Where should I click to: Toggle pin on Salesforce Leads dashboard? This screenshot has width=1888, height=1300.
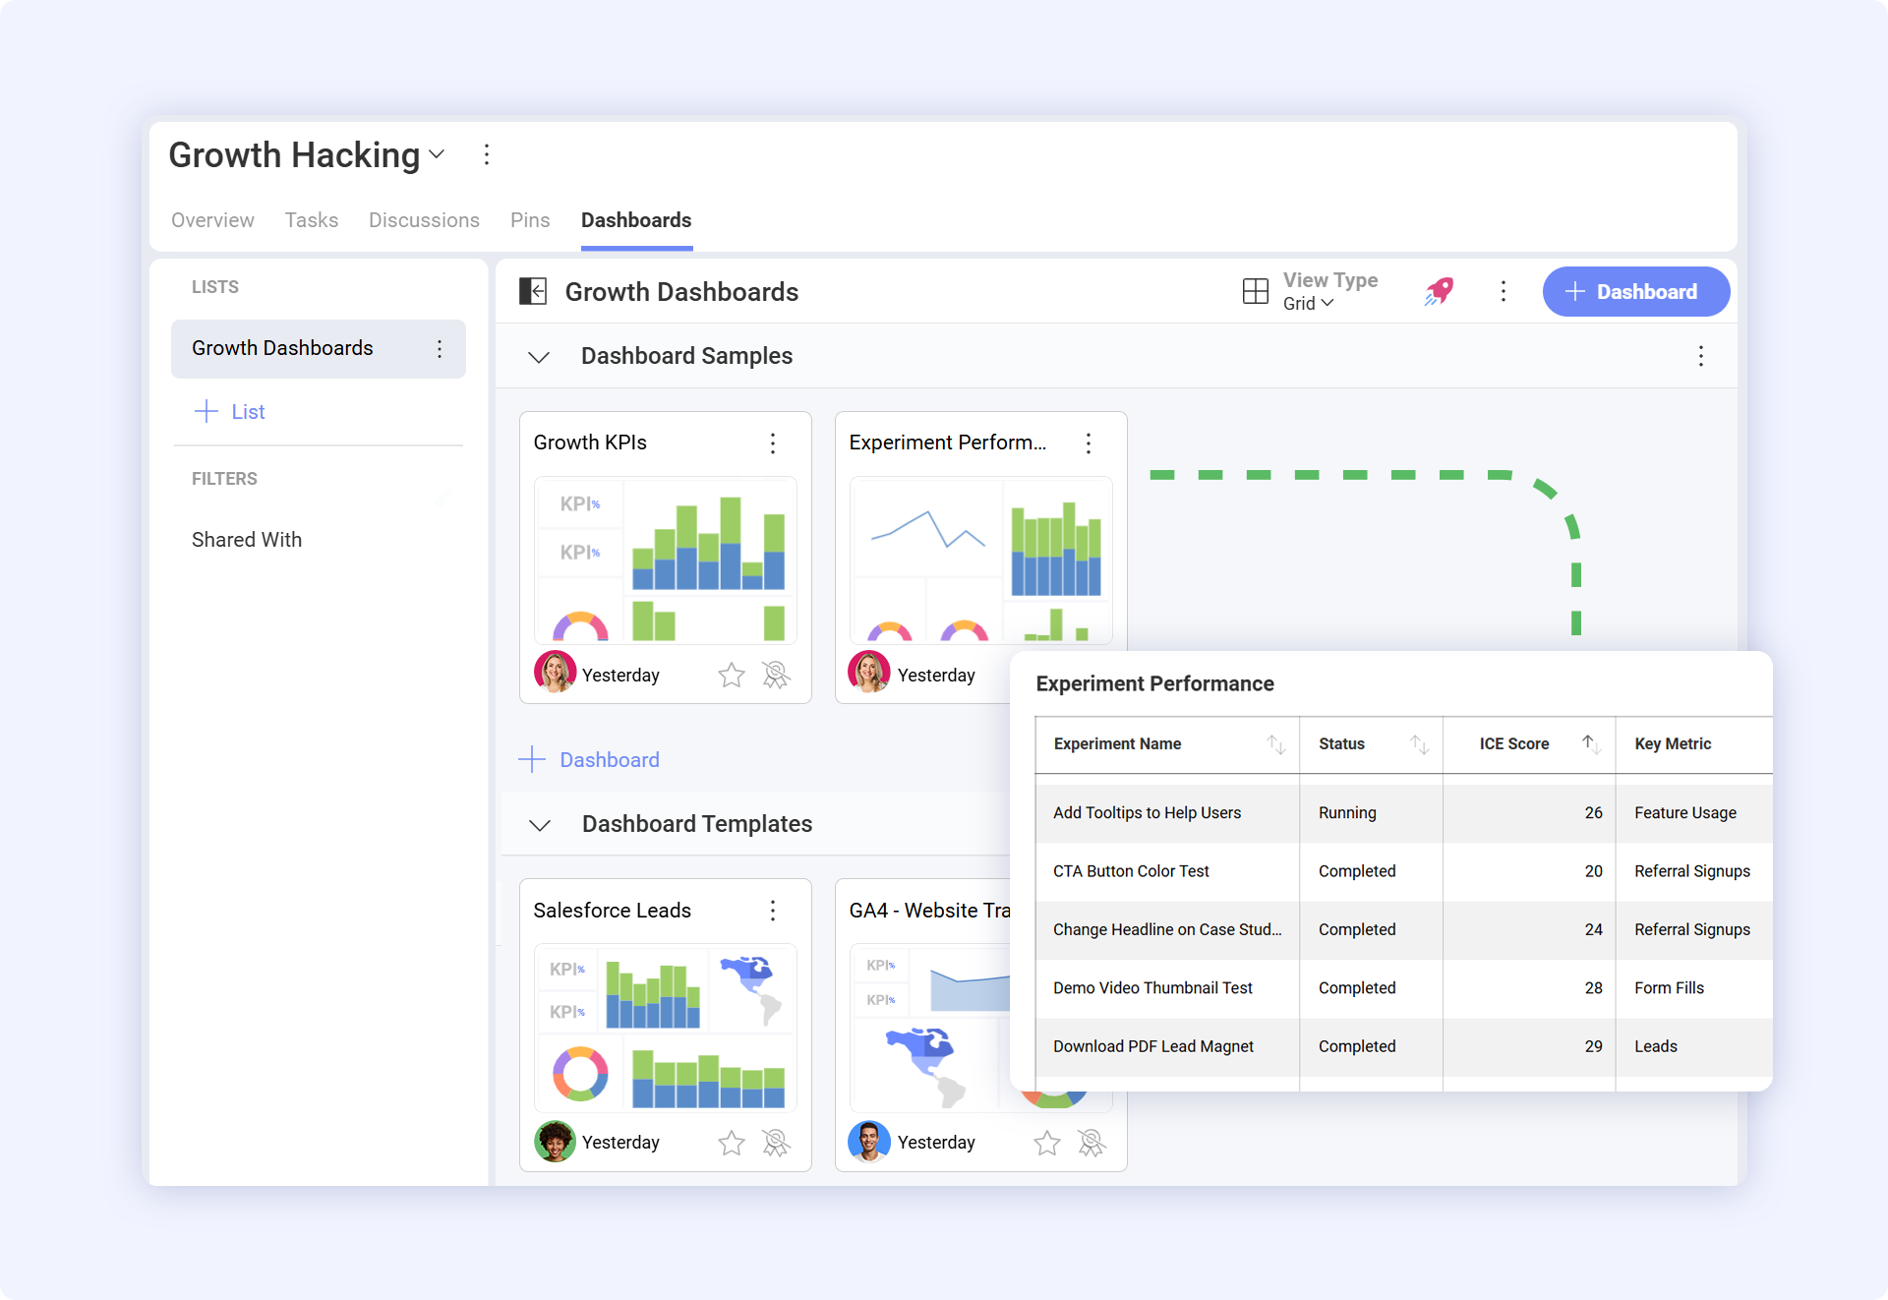pos(776,1143)
